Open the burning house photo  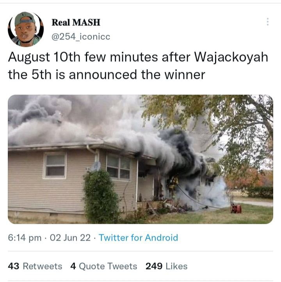[140, 159]
